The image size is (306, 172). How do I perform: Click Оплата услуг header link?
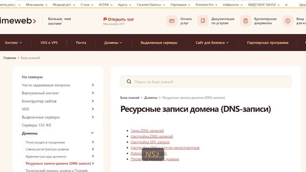[x=186, y=21]
